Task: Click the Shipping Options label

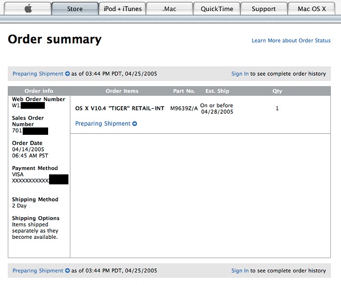Action: [x=36, y=218]
